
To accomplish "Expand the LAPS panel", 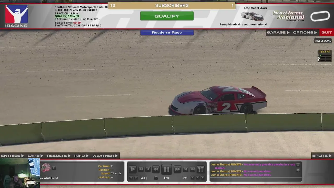I will click(x=35, y=156).
